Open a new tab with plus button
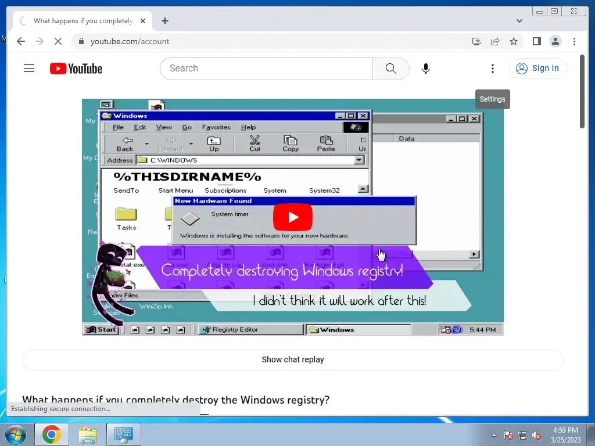 click(164, 21)
